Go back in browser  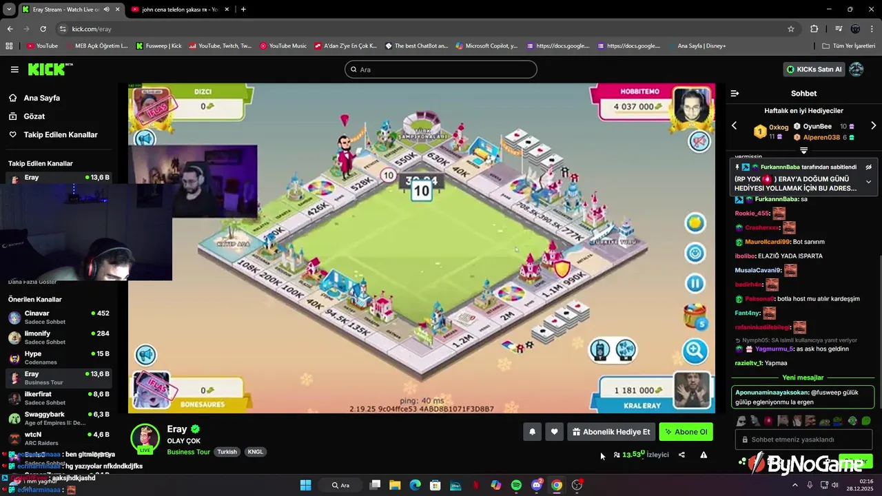[x=10, y=29]
